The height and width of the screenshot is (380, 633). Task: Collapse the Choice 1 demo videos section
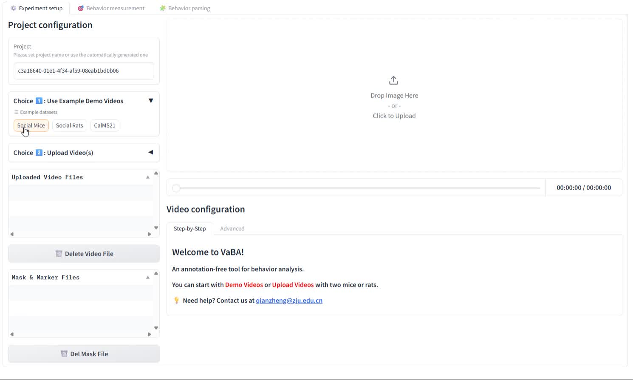(151, 101)
